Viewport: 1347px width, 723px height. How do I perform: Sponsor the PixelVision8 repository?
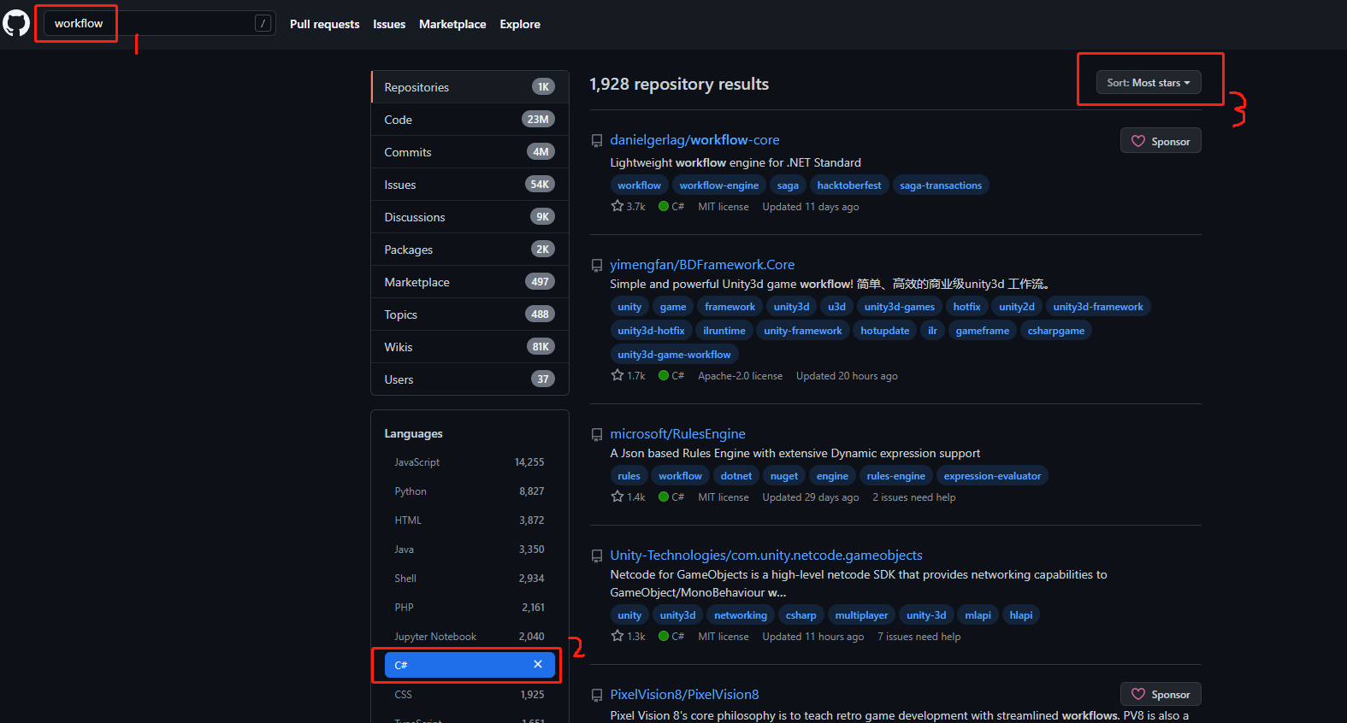1161,694
